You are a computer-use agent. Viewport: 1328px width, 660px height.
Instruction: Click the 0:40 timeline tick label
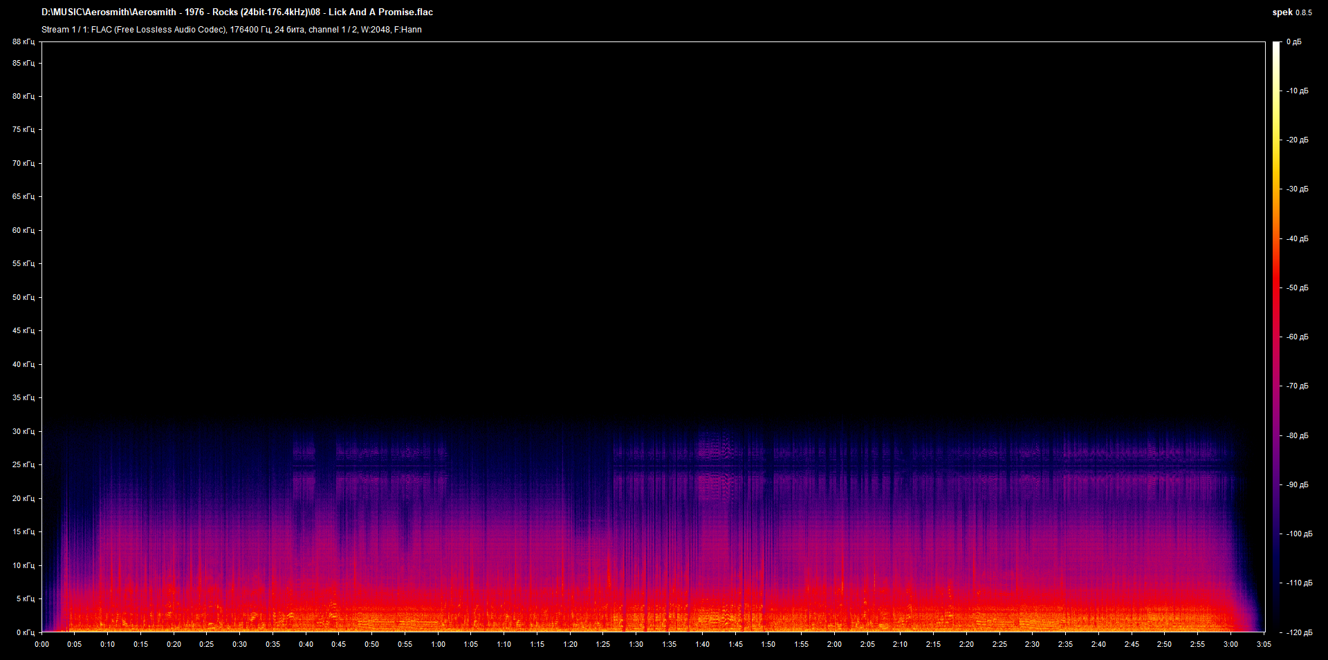(306, 644)
